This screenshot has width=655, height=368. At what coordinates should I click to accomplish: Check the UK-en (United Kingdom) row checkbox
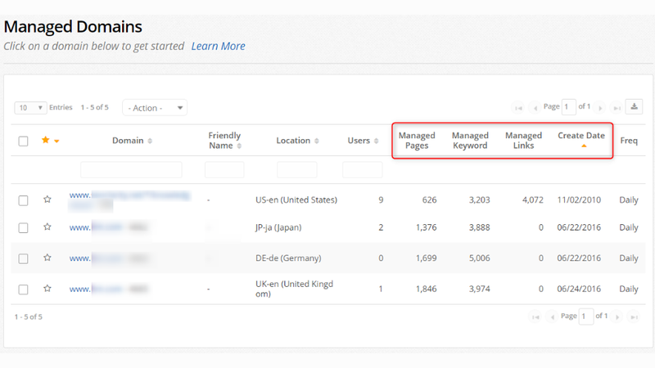click(24, 289)
